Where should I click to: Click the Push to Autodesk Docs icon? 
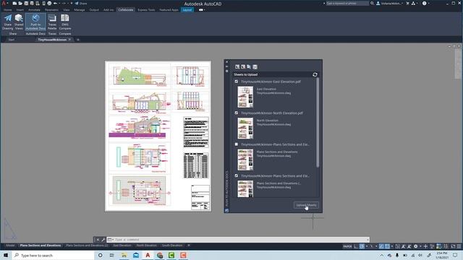pos(35,22)
